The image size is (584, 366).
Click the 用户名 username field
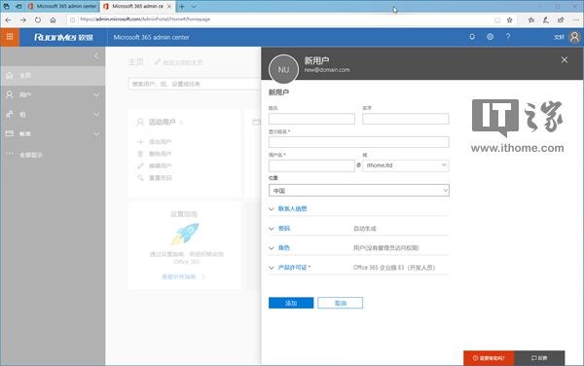(x=311, y=165)
